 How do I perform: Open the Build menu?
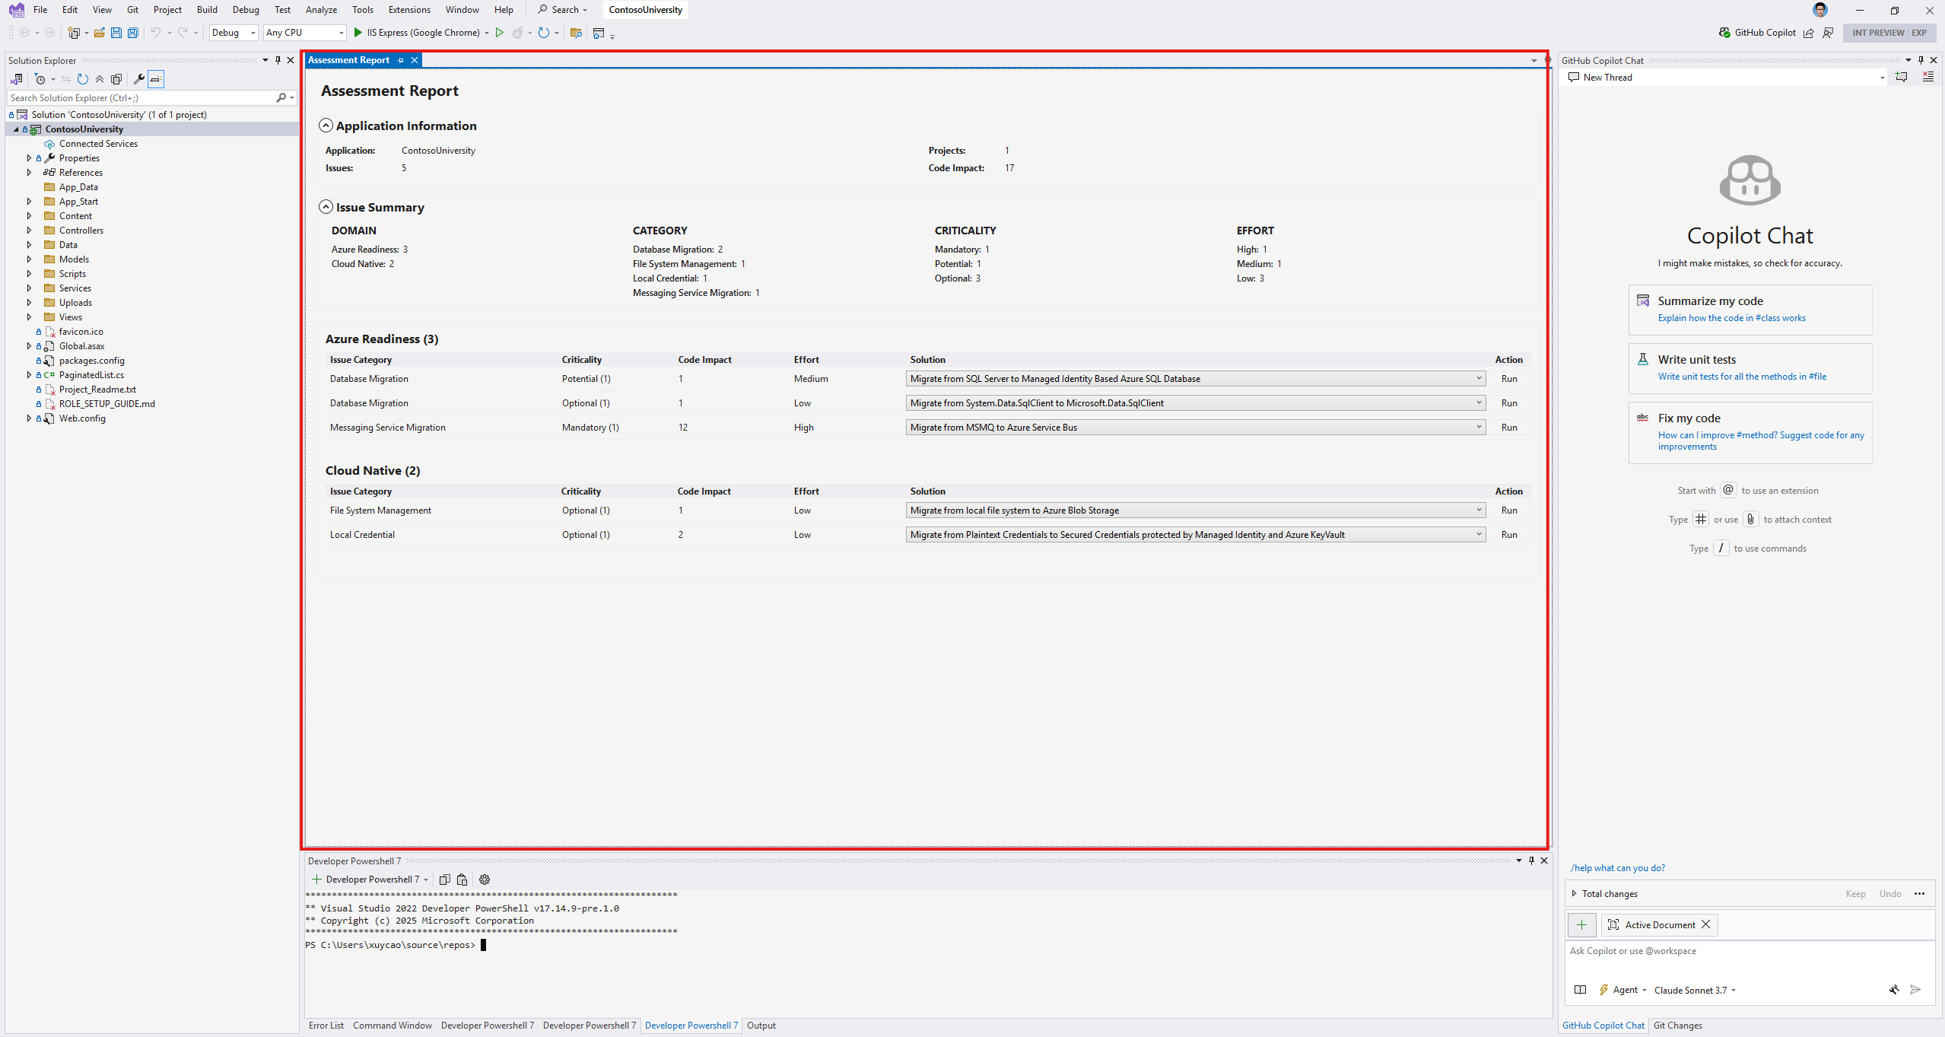[x=207, y=10]
